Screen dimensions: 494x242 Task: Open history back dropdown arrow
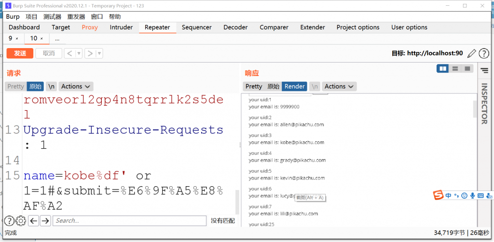tap(79, 53)
